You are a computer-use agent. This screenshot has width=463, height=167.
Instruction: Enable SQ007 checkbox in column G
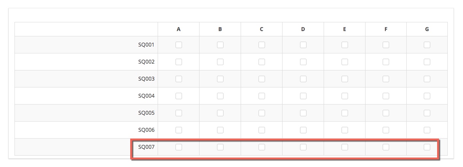pyautogui.click(x=427, y=147)
